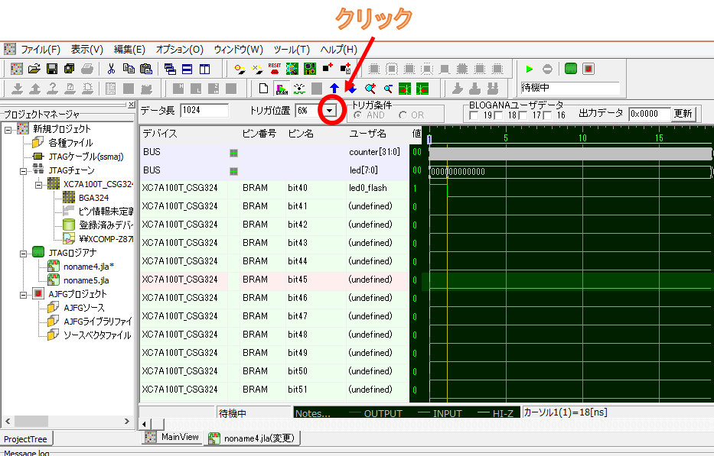Click the scissors cut icon
Viewport: 714px width, 456px height.
click(112, 69)
